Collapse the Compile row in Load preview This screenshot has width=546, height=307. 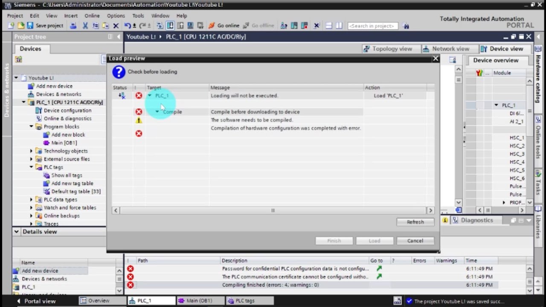pos(157,112)
